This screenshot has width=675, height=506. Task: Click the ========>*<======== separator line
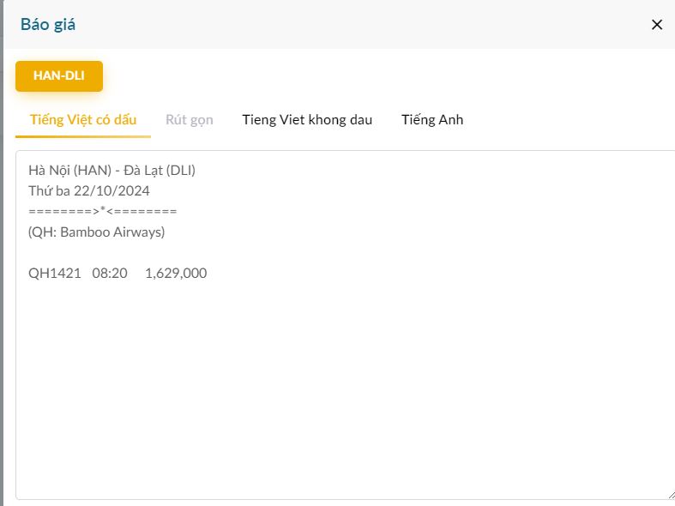coord(102,211)
